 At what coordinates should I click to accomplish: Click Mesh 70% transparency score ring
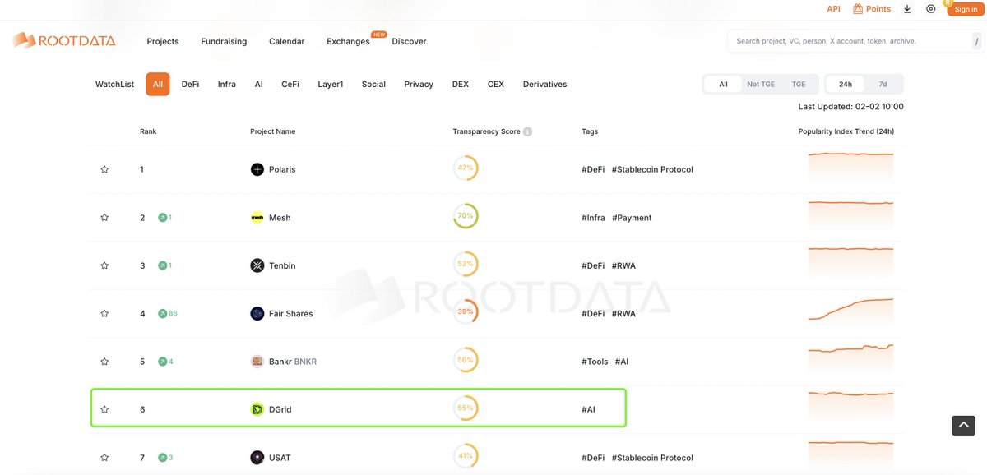(x=466, y=216)
